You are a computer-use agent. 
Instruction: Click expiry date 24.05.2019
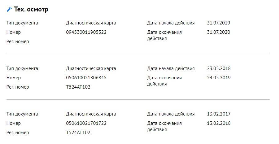pos(219,78)
